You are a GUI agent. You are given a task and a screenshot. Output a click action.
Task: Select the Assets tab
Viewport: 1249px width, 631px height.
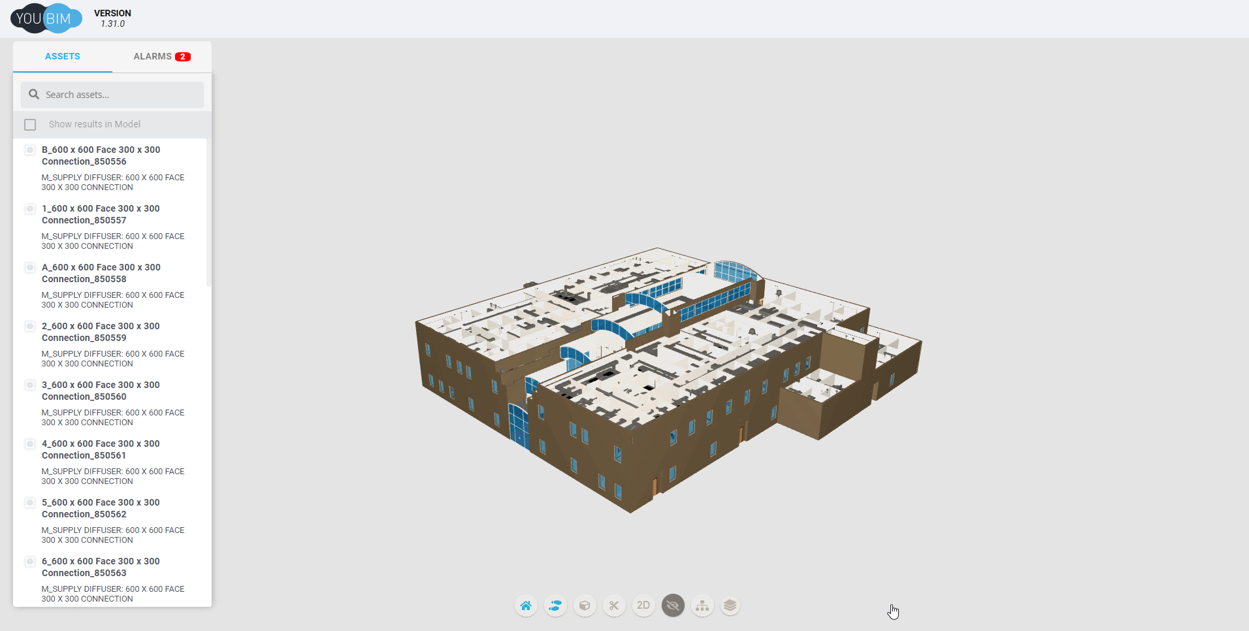62,56
